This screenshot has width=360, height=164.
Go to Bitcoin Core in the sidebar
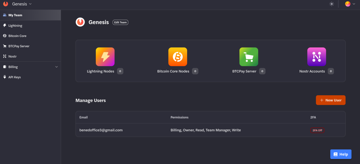[30, 36]
